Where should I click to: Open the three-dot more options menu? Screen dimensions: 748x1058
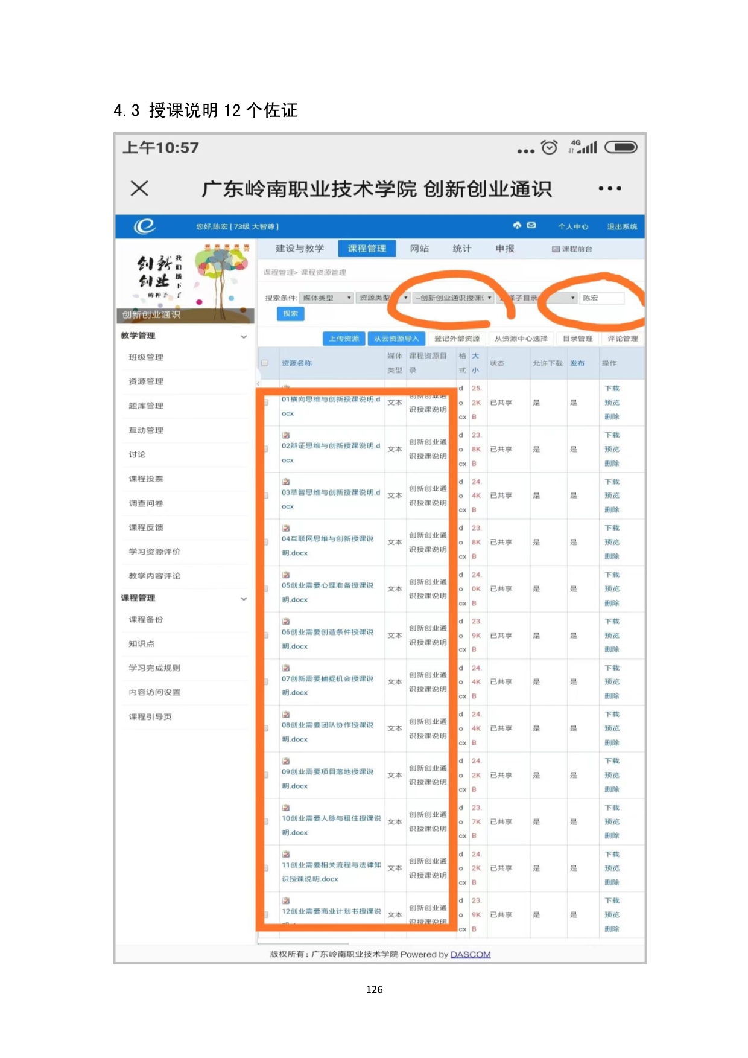tap(610, 188)
